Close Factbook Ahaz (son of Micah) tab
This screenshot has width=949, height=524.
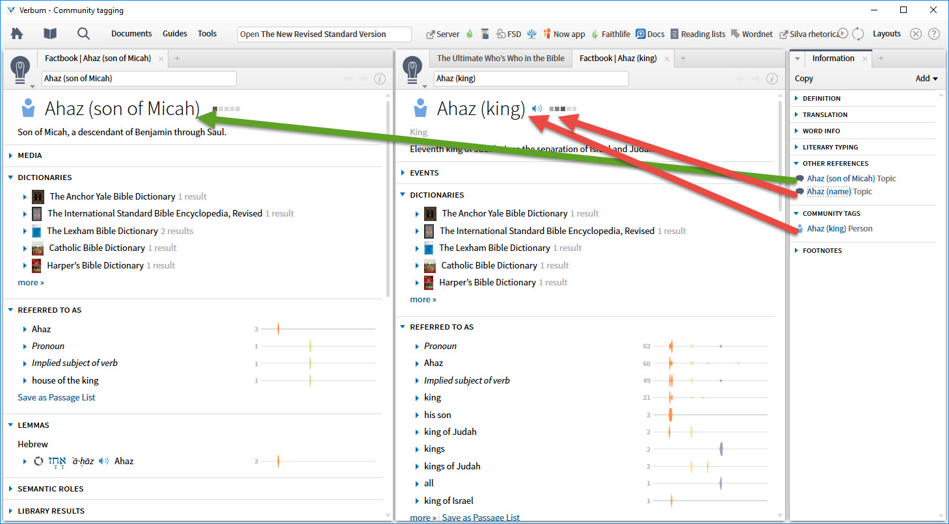tap(161, 59)
